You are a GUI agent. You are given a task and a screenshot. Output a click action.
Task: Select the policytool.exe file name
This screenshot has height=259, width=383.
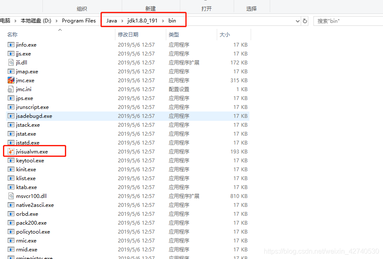[33, 232]
